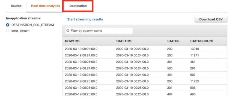Click the status count cell 11232
The height and width of the screenshot is (102, 230).
tap(195, 81)
